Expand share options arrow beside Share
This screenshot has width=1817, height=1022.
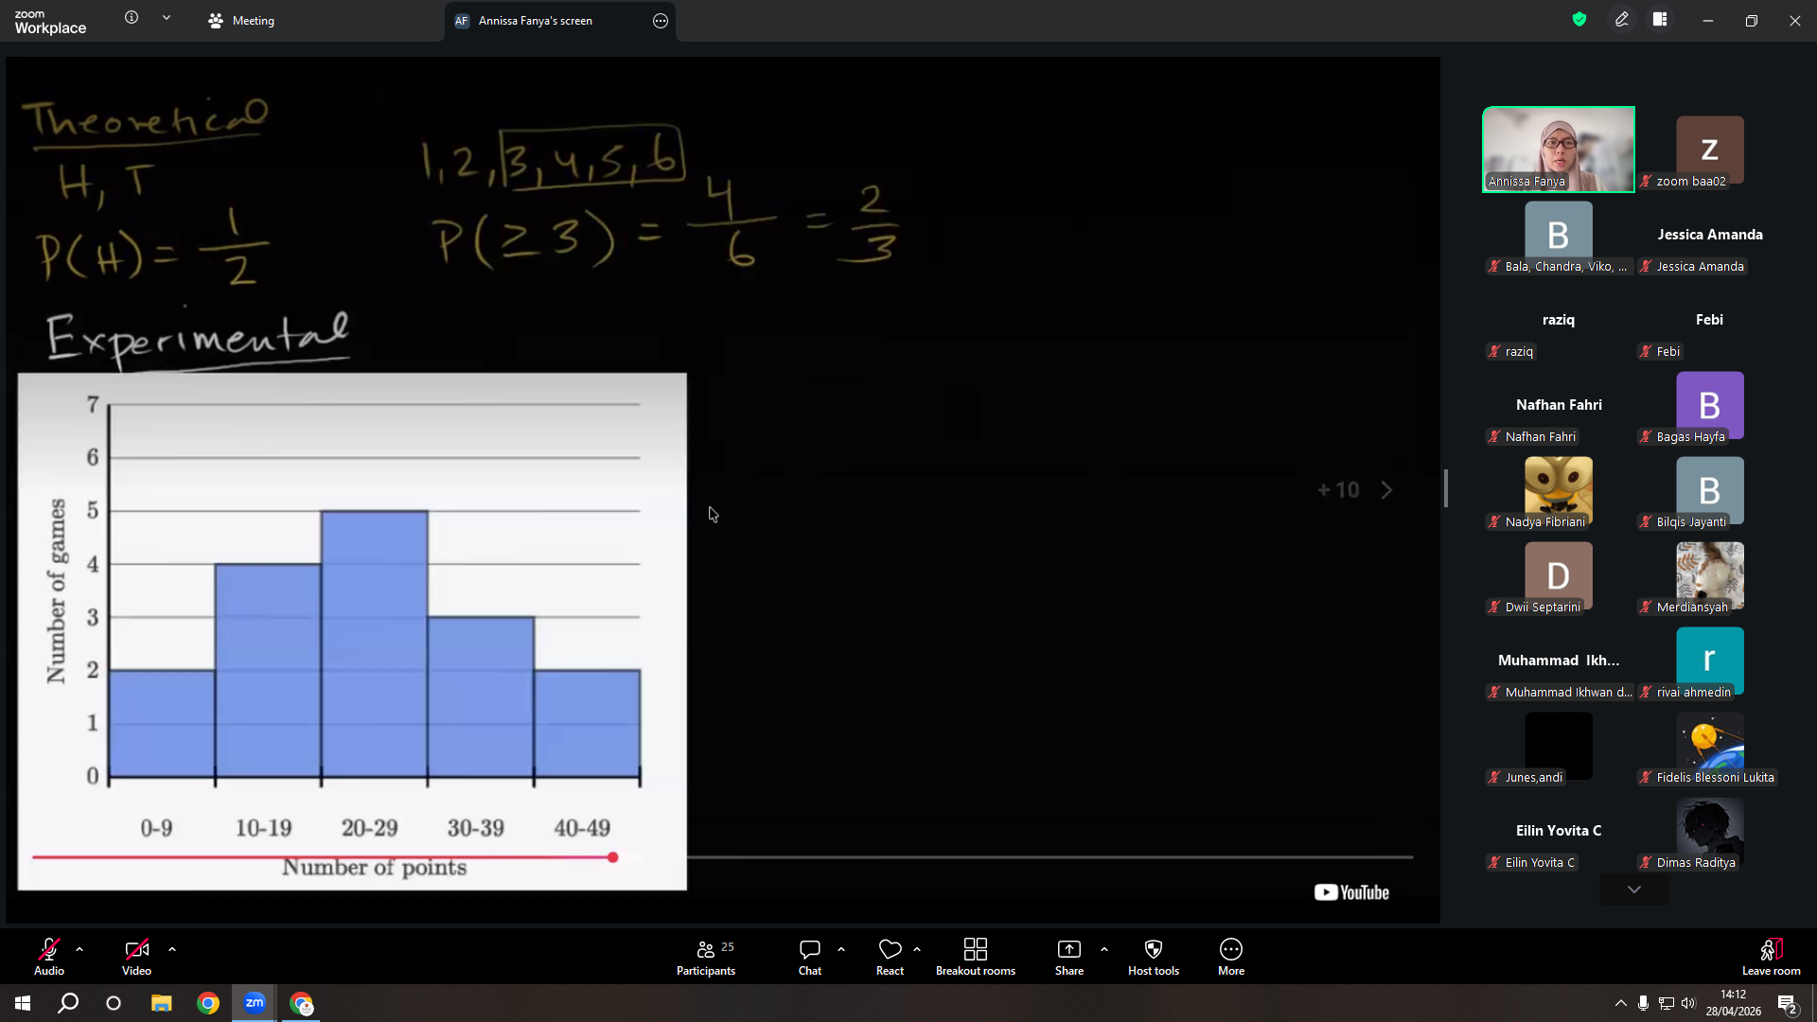[x=1104, y=948]
